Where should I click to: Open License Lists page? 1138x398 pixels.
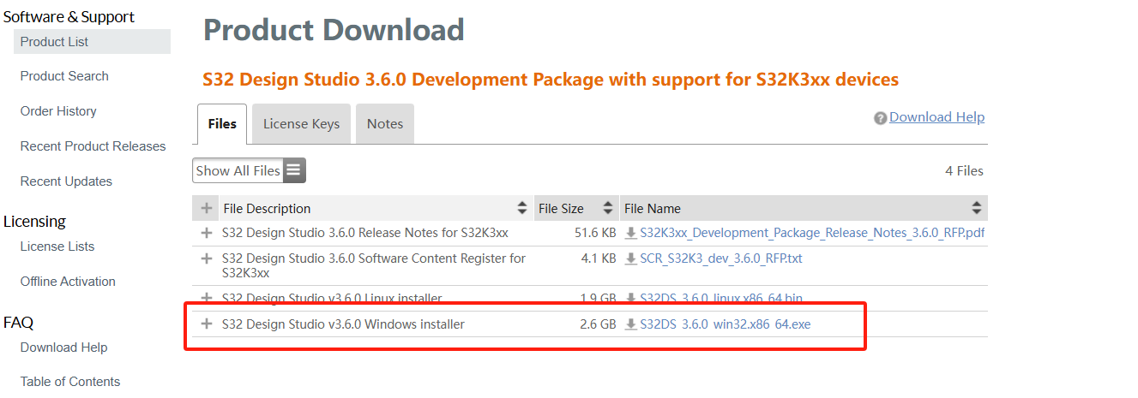click(57, 247)
